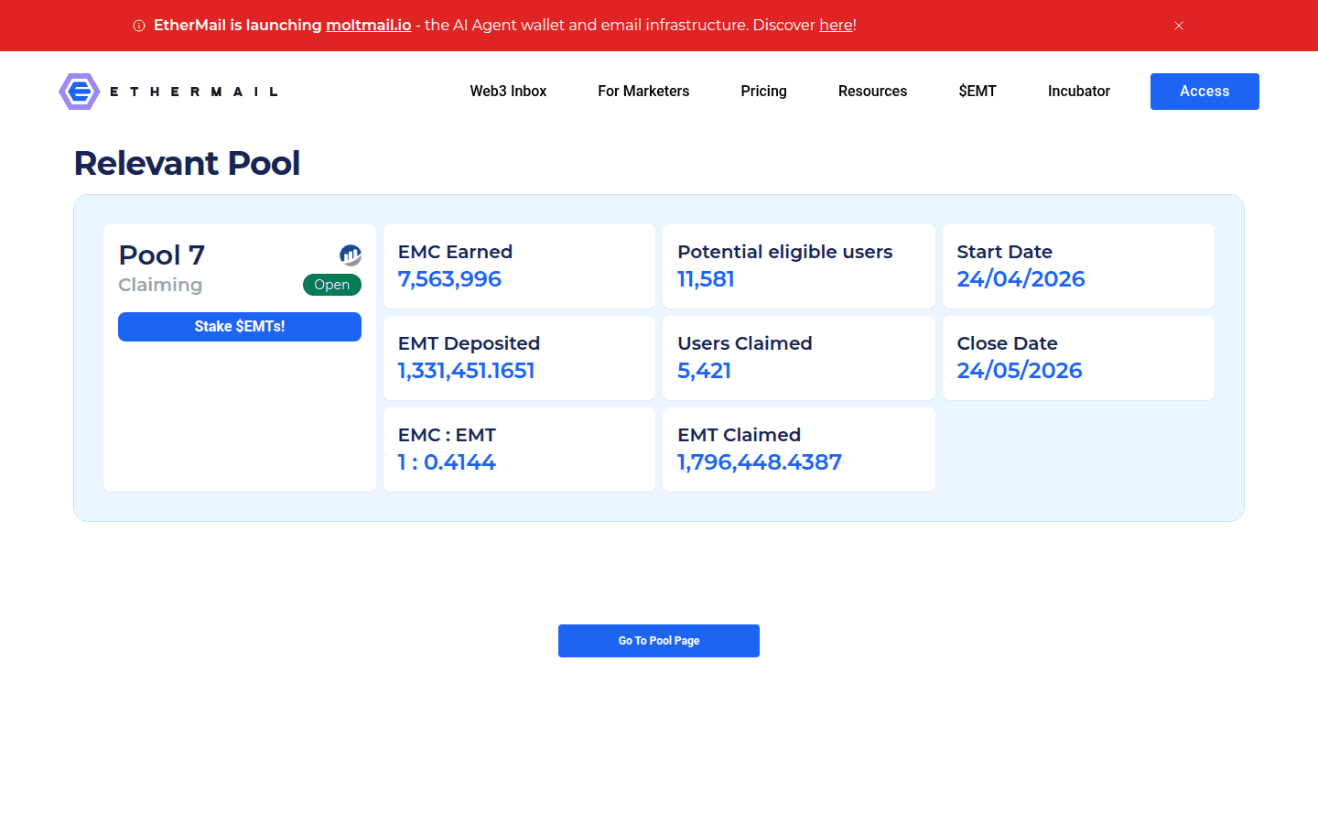1318x824 pixels.
Task: Open the moltmail.io link
Action: click(x=368, y=26)
